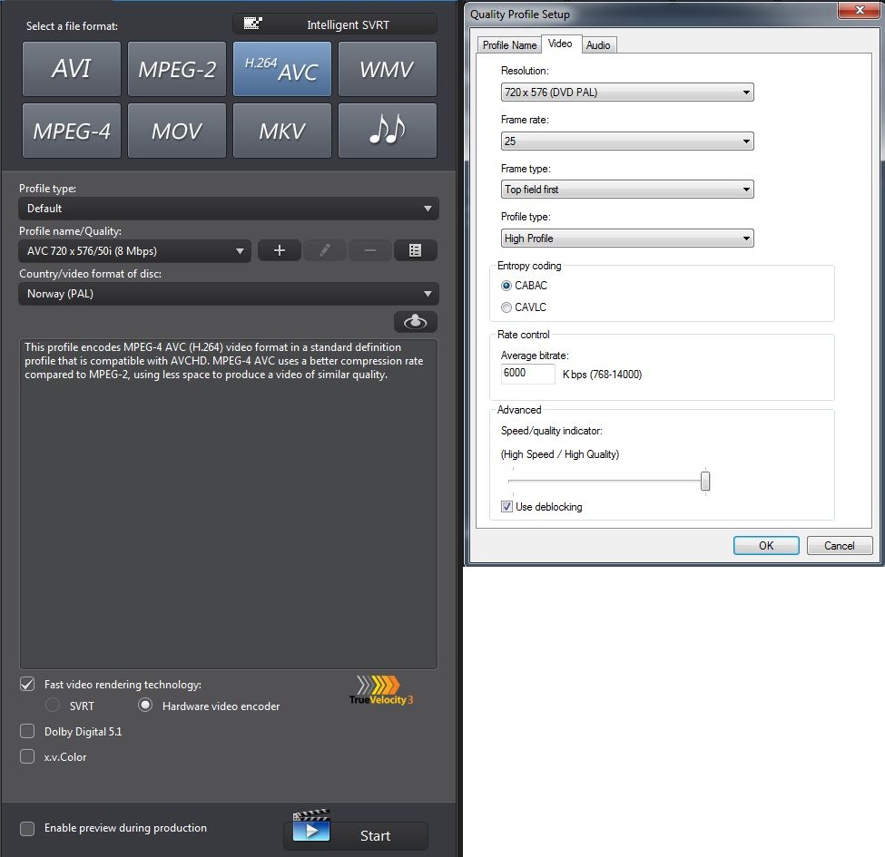The image size is (885, 857).
Task: Select CAVLC entropy coding
Action: point(506,307)
